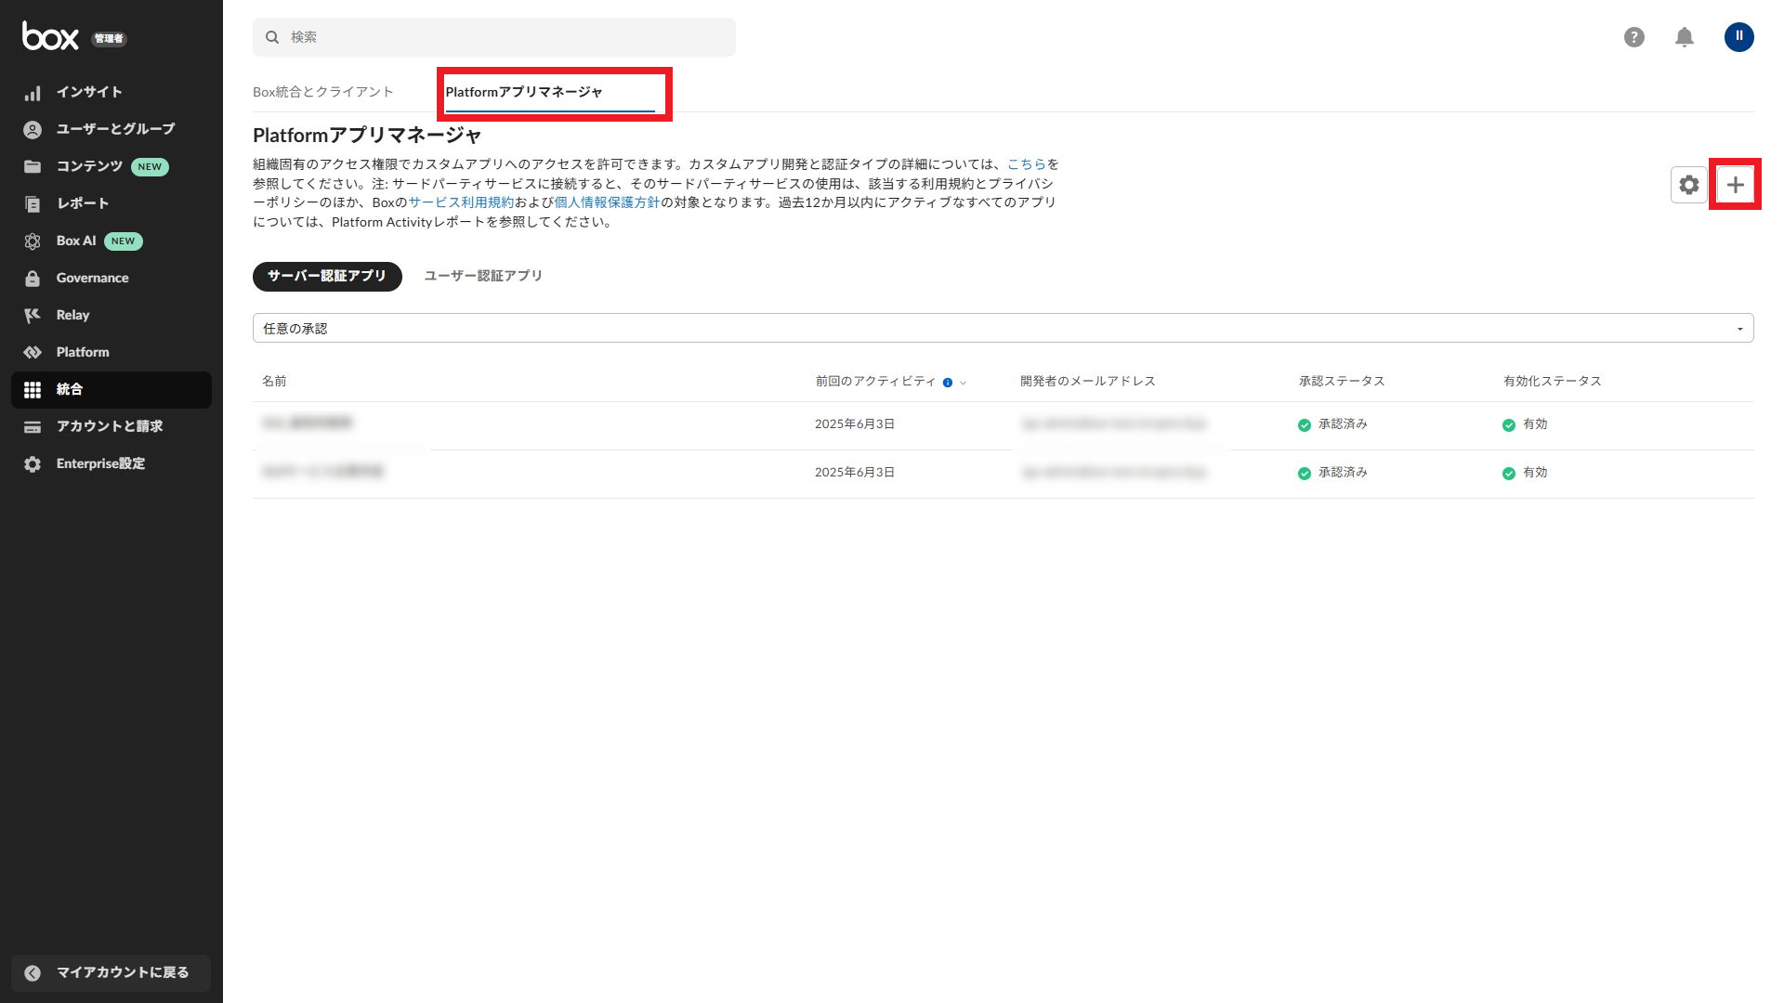Switch to Box統合とクライアント tab
Image resolution: width=1784 pixels, height=1003 pixels.
coord(323,92)
